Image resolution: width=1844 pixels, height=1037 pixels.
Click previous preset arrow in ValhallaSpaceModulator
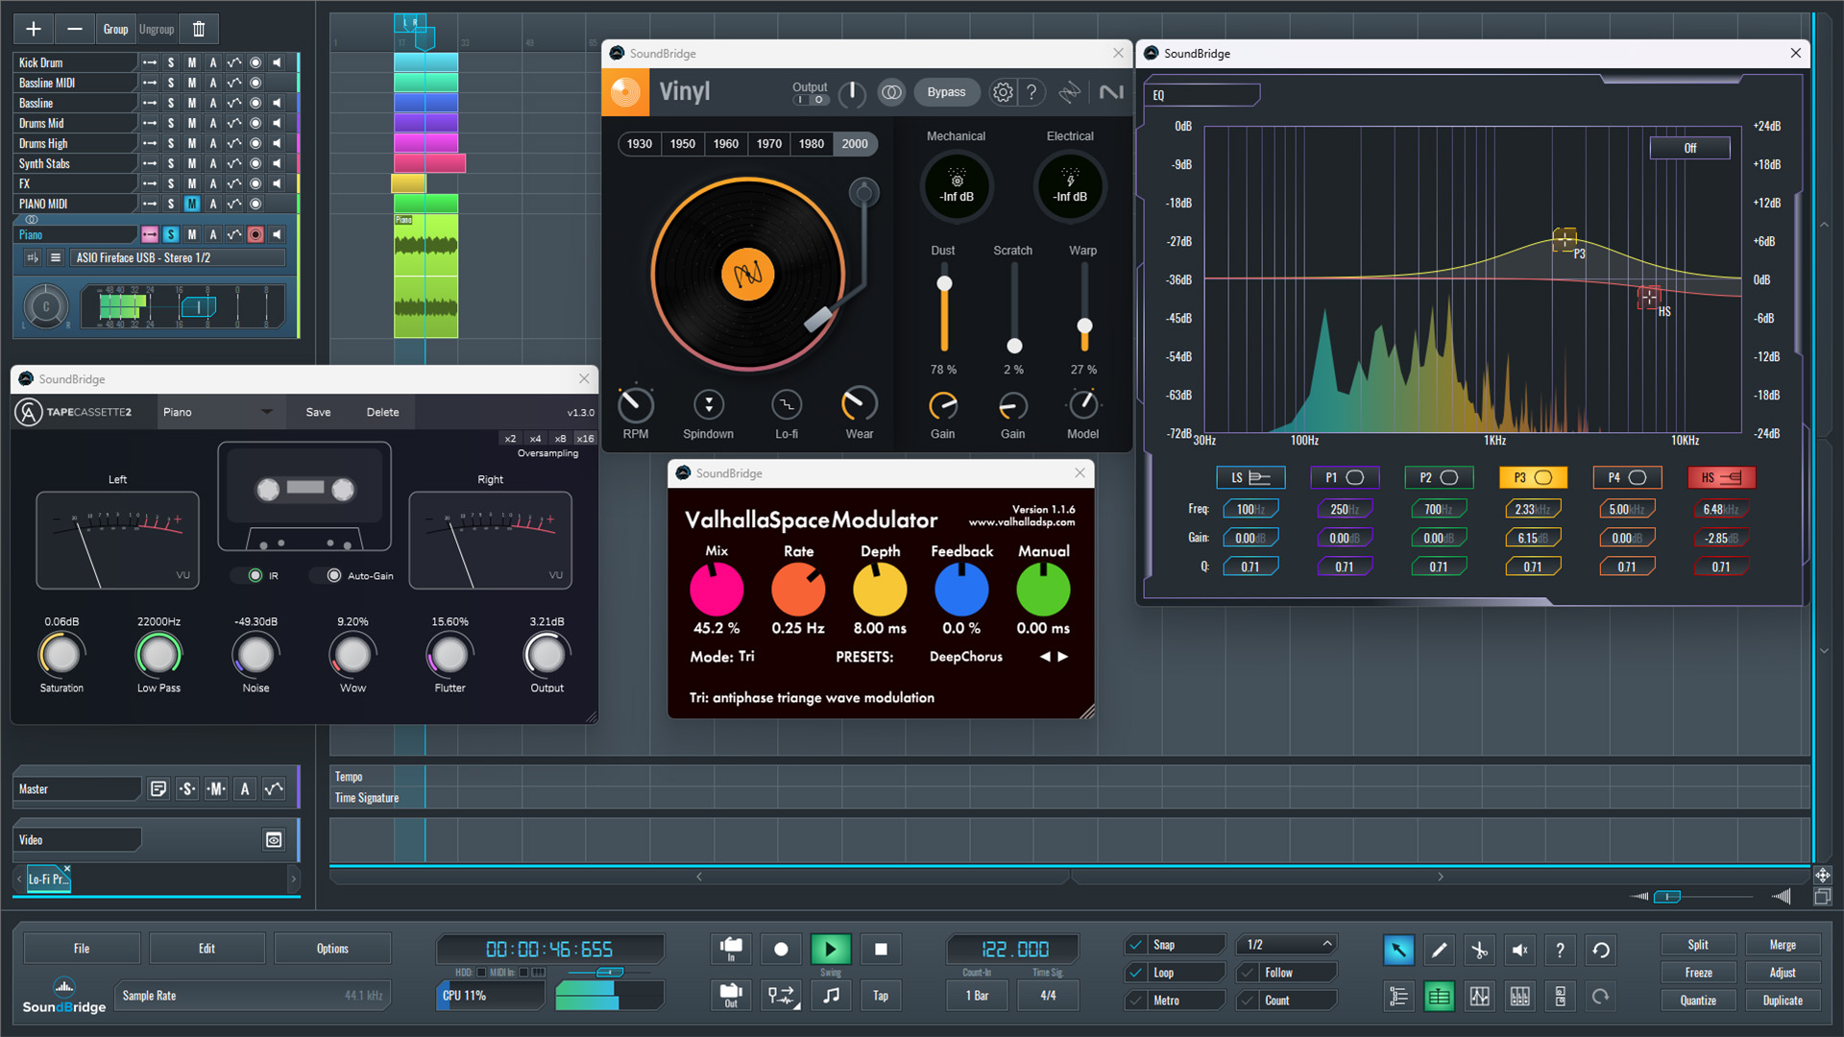click(x=1045, y=657)
